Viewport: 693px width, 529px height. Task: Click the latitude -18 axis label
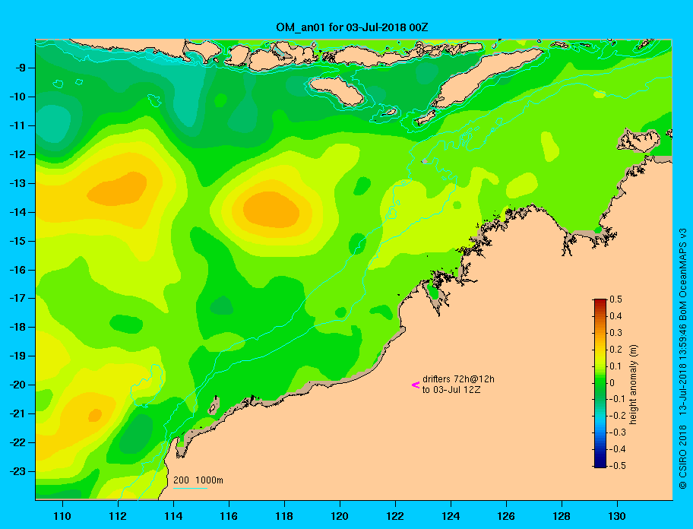point(17,328)
